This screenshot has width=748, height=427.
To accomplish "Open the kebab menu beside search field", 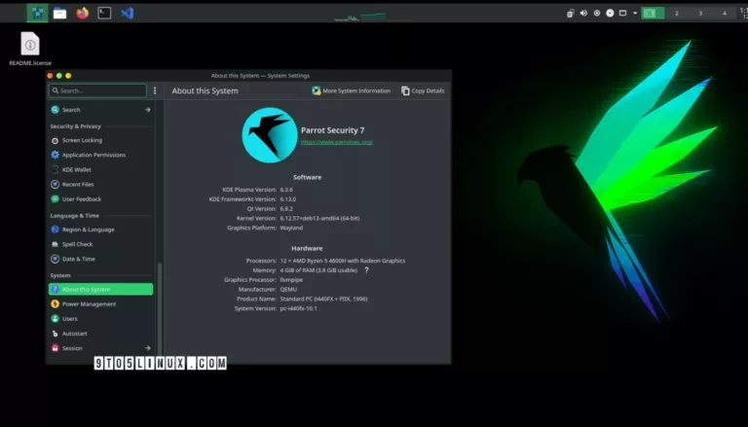I will (x=155, y=90).
